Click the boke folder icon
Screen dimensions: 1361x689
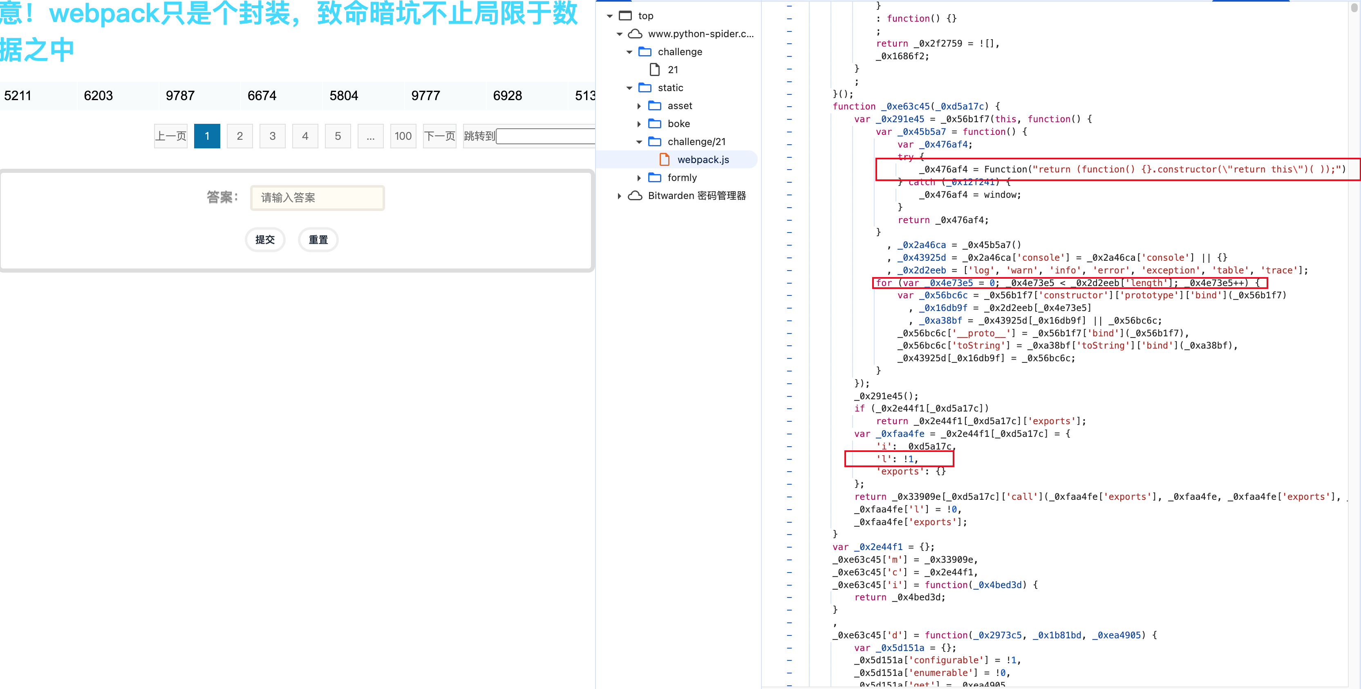coord(655,124)
